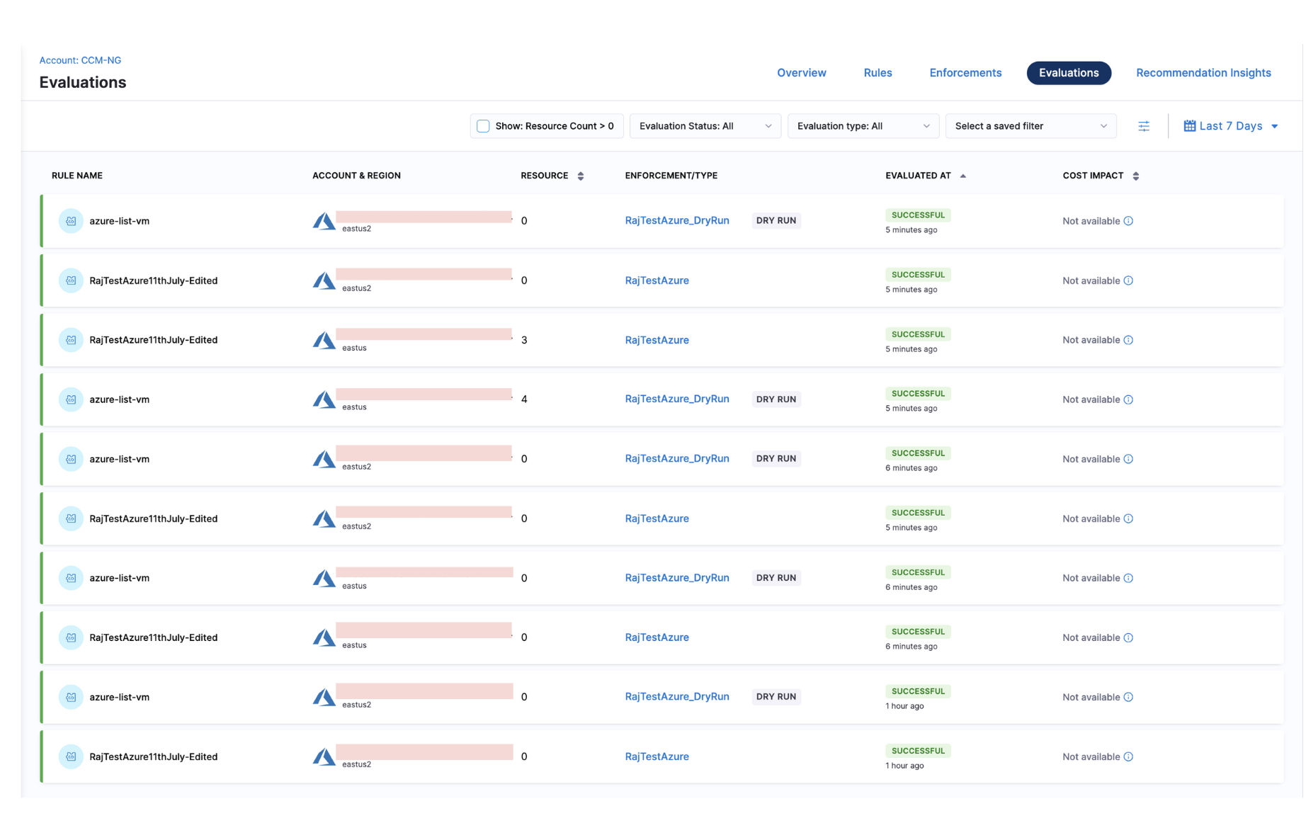Click the Account: CCM-NG breadcrumb link
1306x823 pixels.
[x=80, y=60]
